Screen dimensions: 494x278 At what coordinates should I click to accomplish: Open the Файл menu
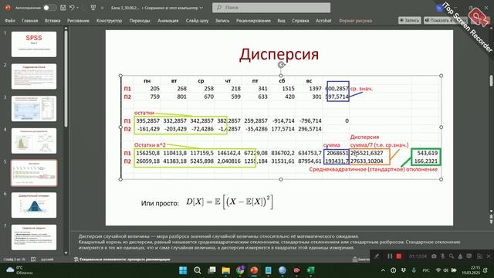[10, 21]
